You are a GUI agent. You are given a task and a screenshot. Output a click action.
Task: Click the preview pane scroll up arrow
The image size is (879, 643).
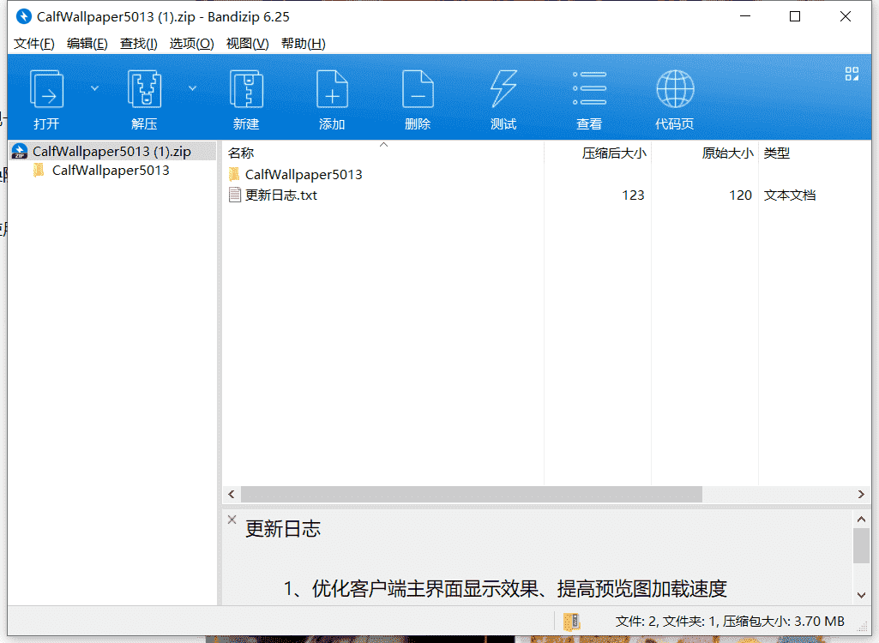click(861, 520)
